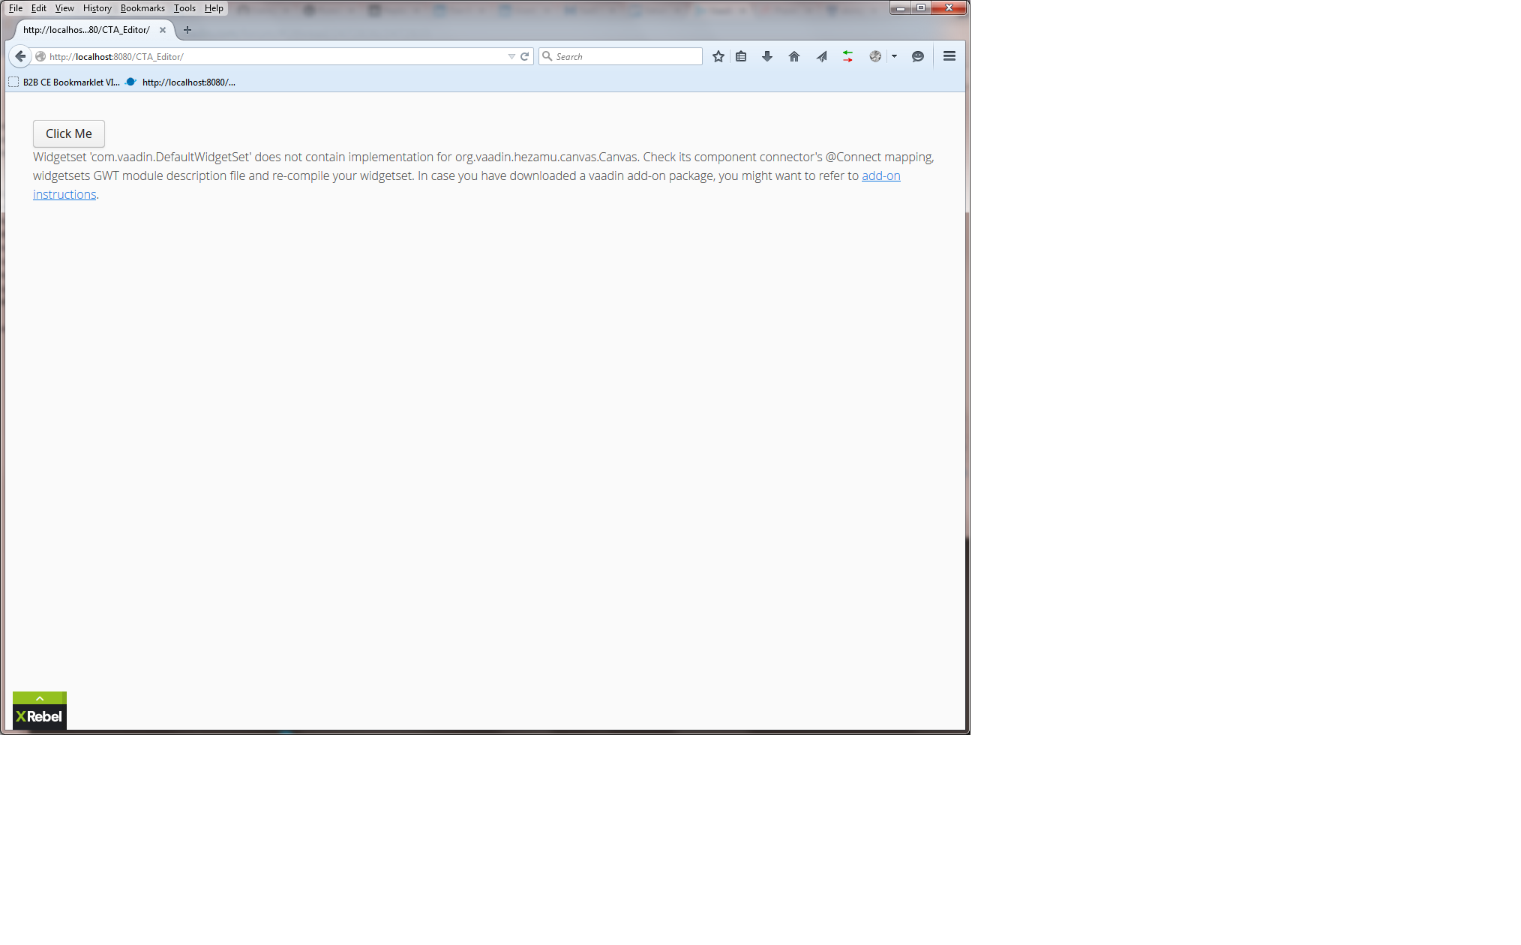Click the green-red arrows toolbar icon
Viewport: 1521px width, 945px height.
click(x=847, y=56)
